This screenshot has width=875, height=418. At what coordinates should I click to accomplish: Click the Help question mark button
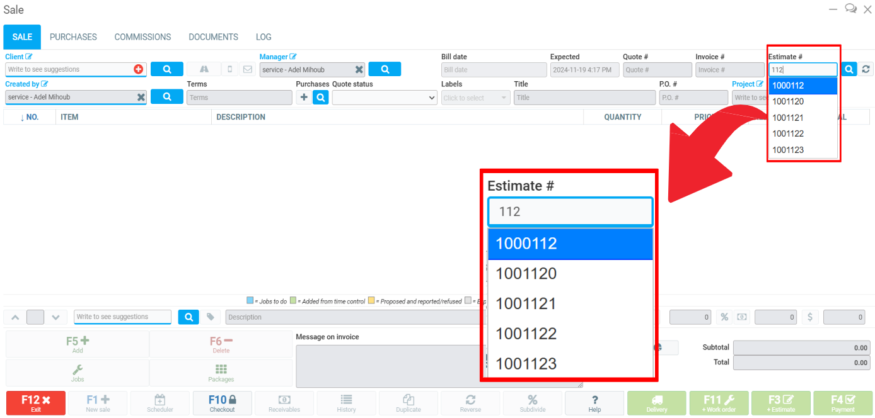[594, 403]
